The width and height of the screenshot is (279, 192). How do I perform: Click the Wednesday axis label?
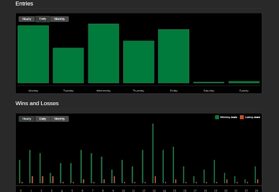coord(104,91)
